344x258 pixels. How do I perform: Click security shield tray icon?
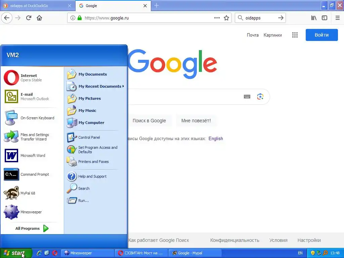coord(313,253)
